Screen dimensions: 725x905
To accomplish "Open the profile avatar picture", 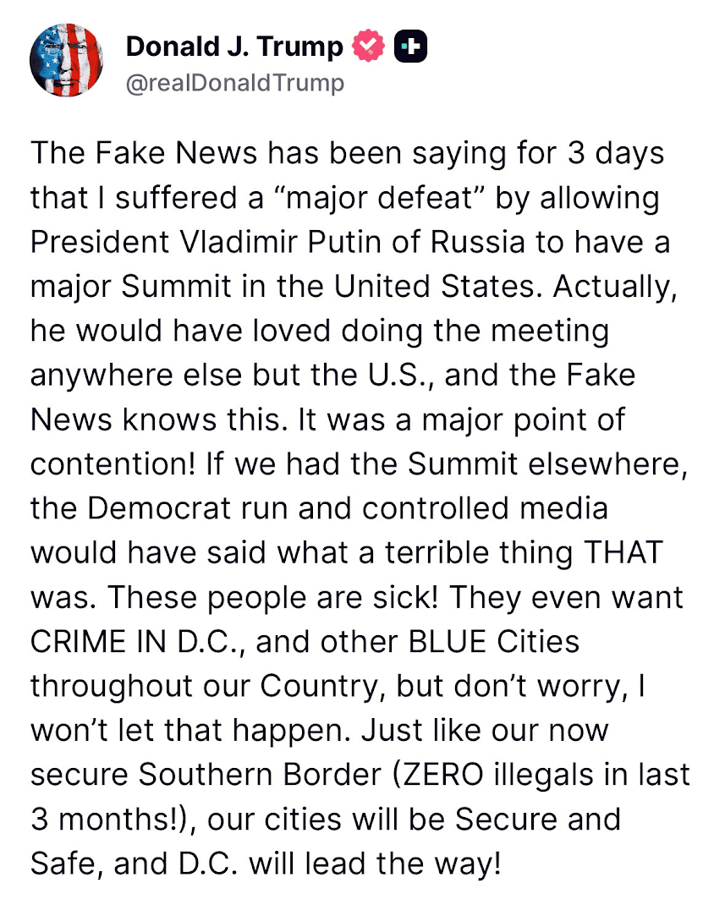I will coord(65,61).
